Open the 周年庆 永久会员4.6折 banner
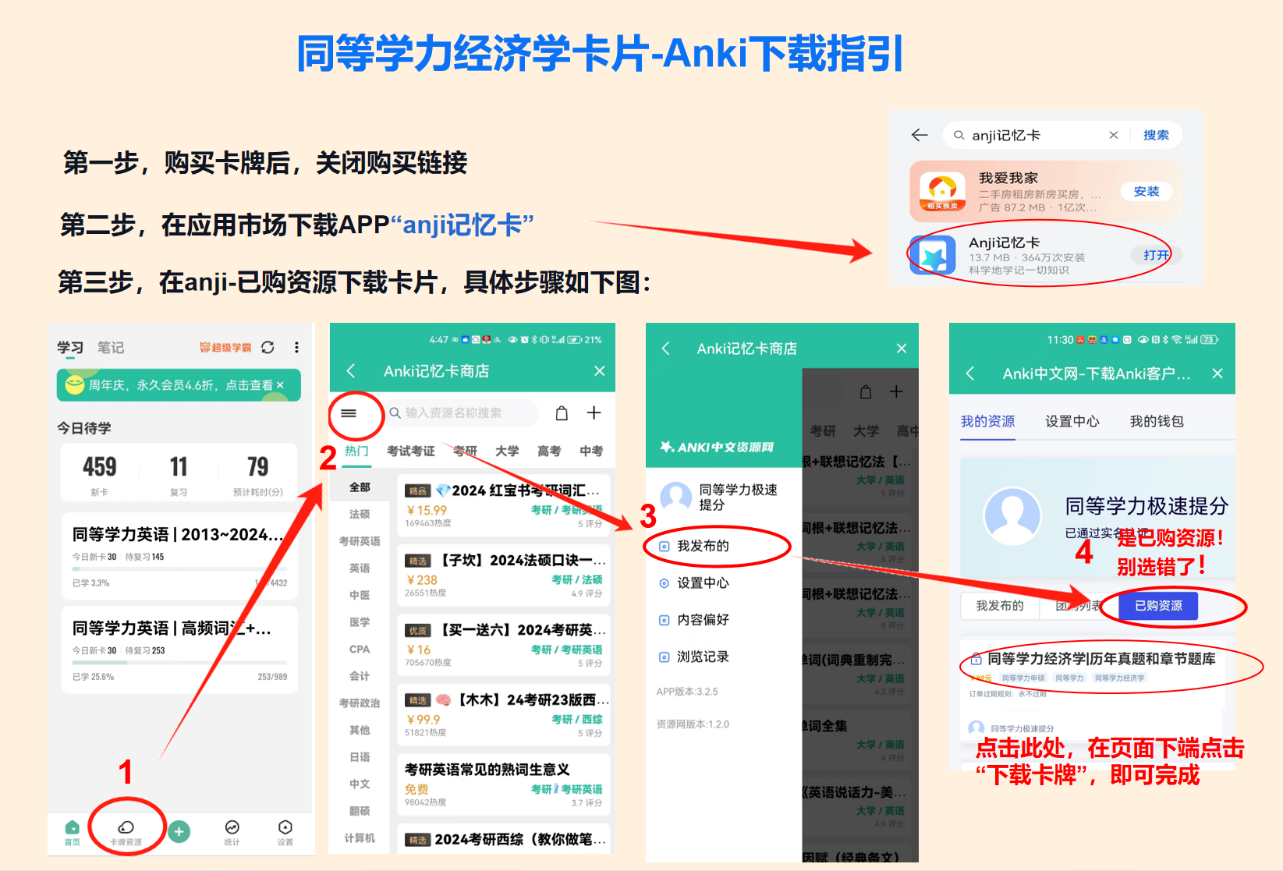This screenshot has width=1283, height=871. click(179, 385)
